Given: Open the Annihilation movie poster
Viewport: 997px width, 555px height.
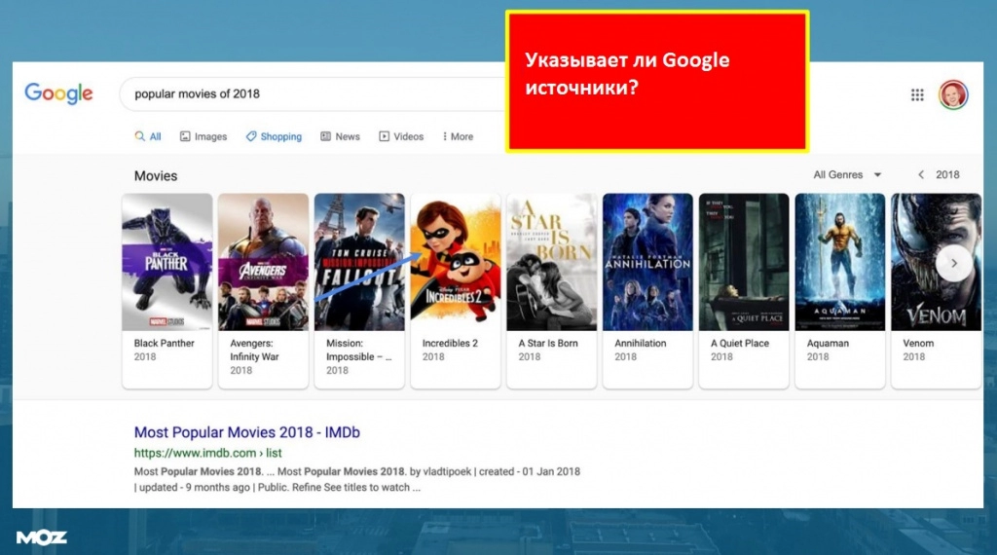Looking at the screenshot, I should [647, 262].
